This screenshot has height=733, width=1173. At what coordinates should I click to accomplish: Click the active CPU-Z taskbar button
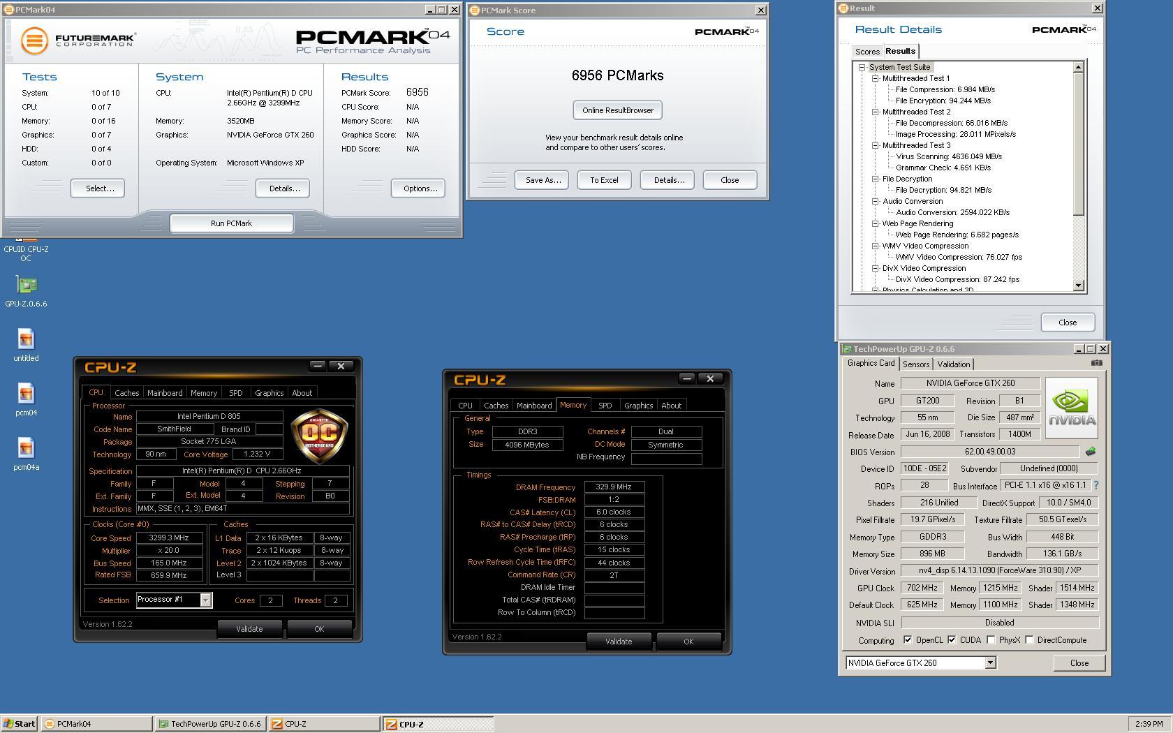[438, 724]
